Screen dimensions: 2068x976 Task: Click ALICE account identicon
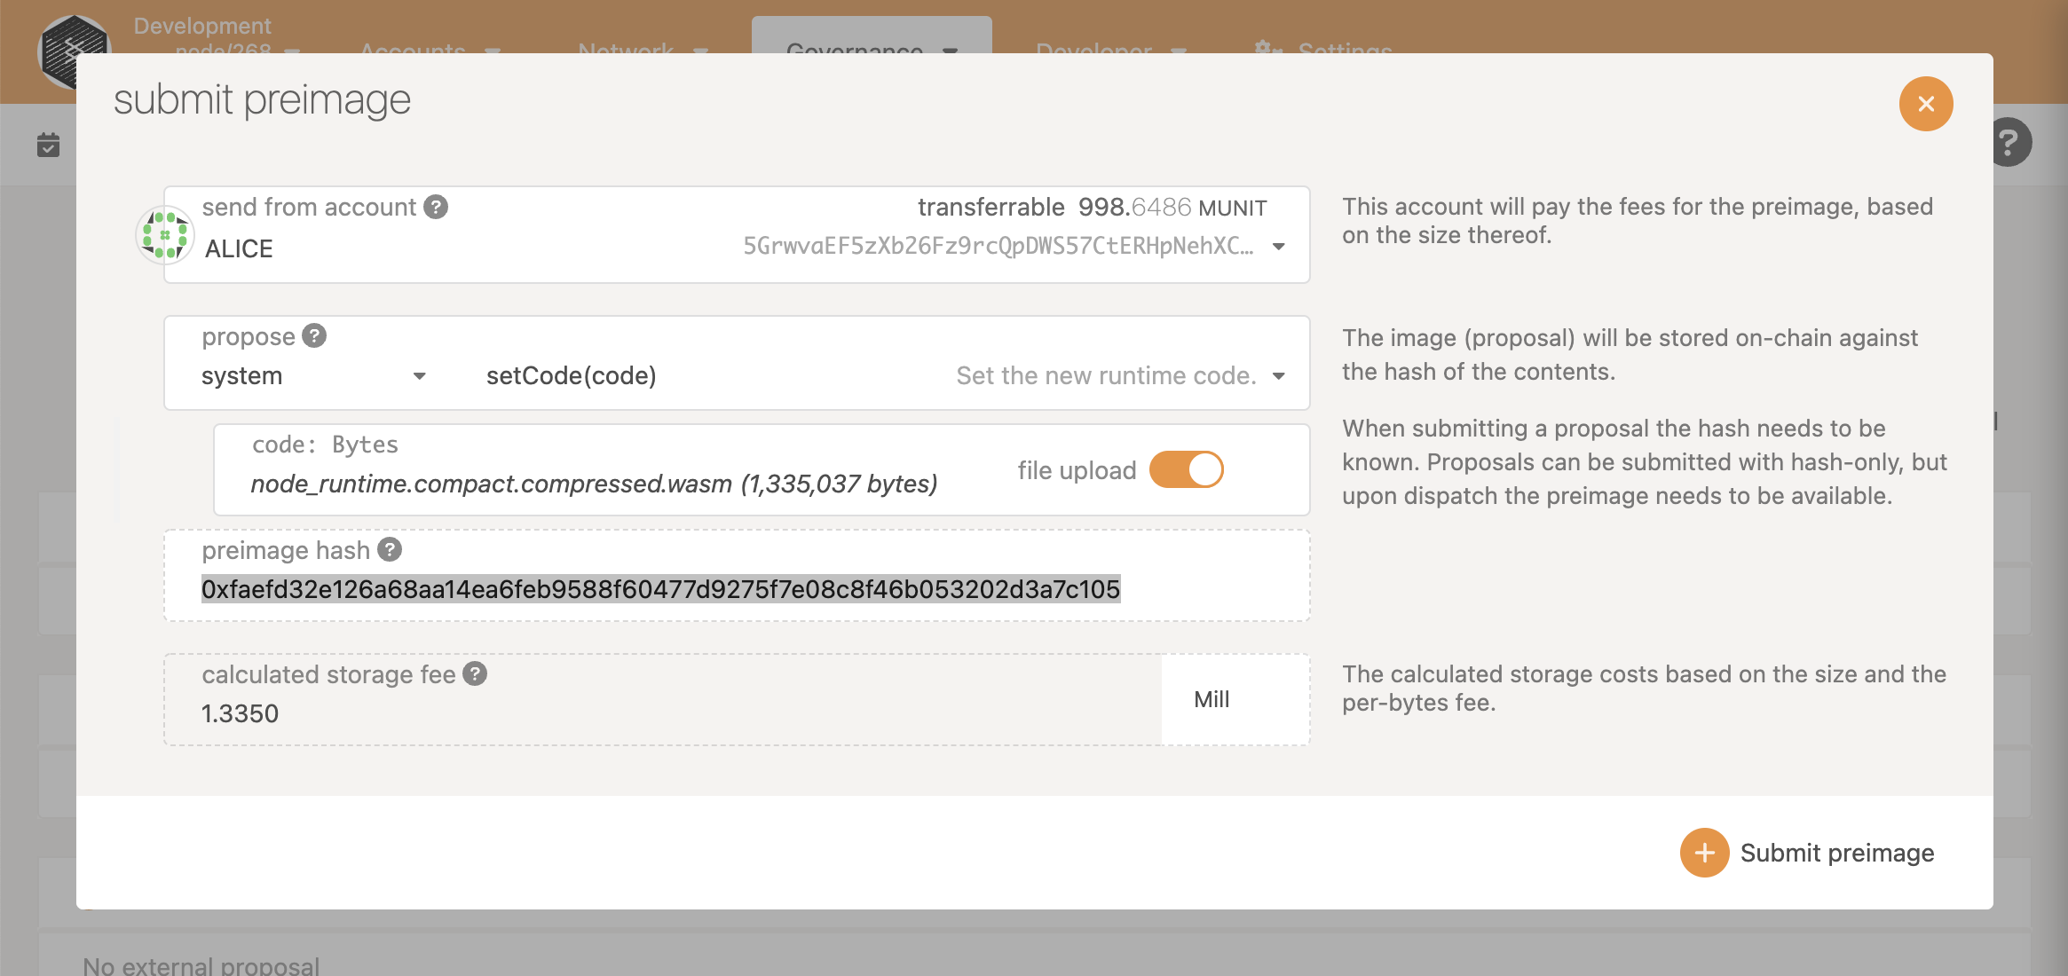tap(164, 235)
